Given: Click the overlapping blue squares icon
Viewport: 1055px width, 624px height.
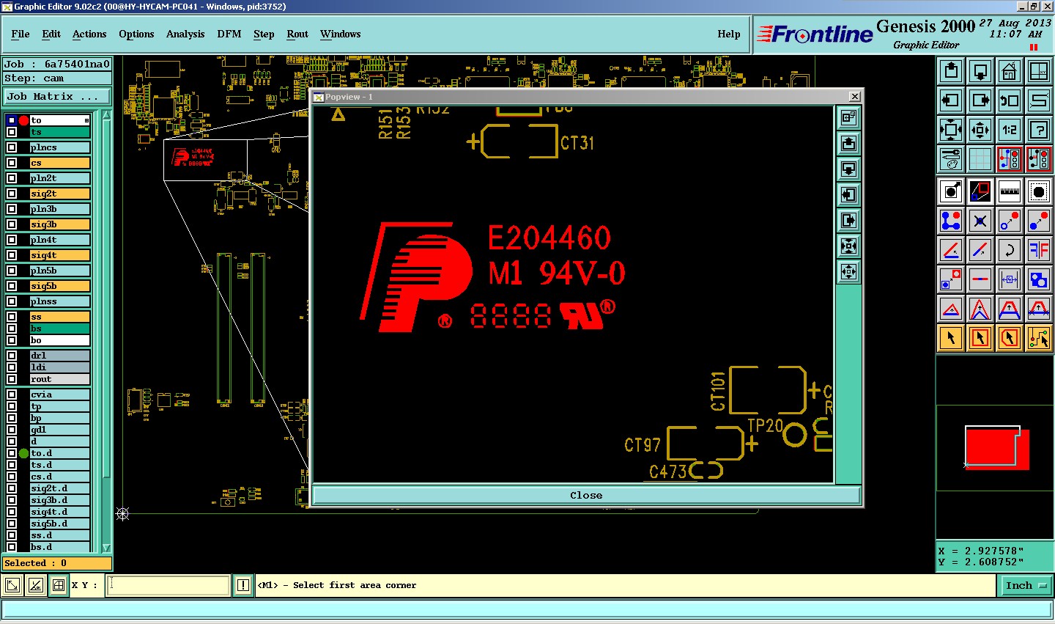Looking at the screenshot, I should (x=1039, y=279).
